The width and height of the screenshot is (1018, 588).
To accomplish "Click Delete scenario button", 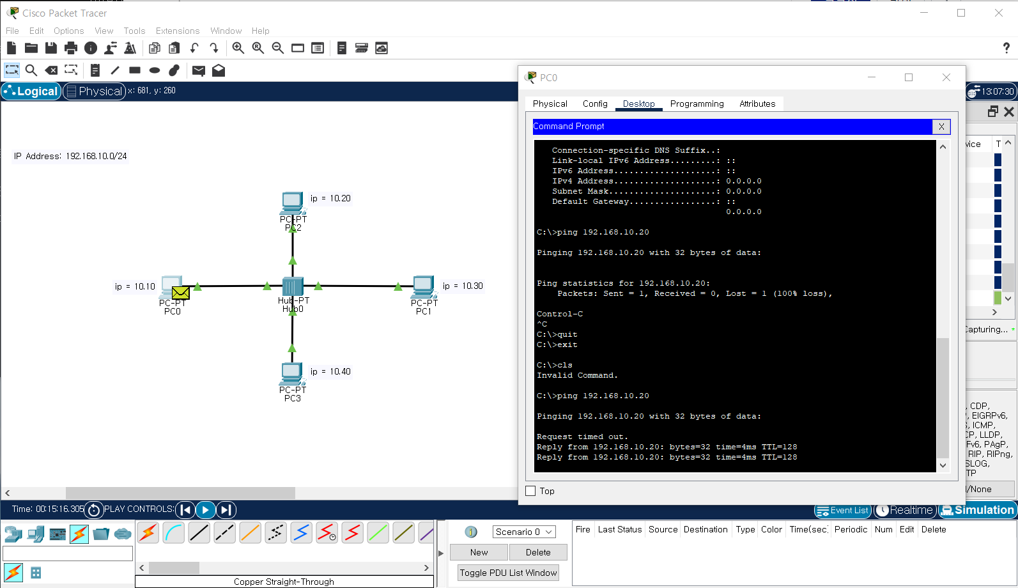I will point(538,552).
